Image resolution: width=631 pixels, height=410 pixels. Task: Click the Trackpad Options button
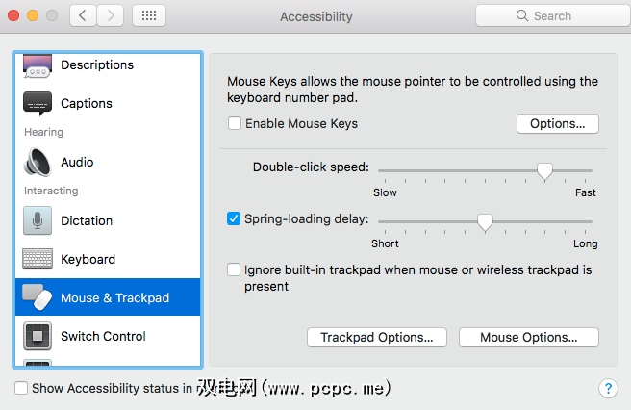376,337
